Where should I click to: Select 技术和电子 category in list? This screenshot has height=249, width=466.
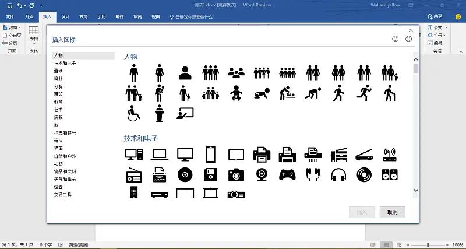pyautogui.click(x=65, y=63)
